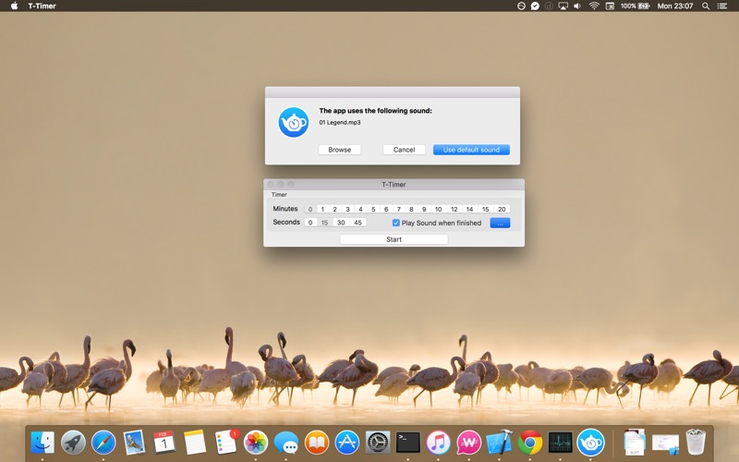The width and height of the screenshot is (739, 462).
Task: Open System Preferences gear icon
Action: [x=378, y=443]
